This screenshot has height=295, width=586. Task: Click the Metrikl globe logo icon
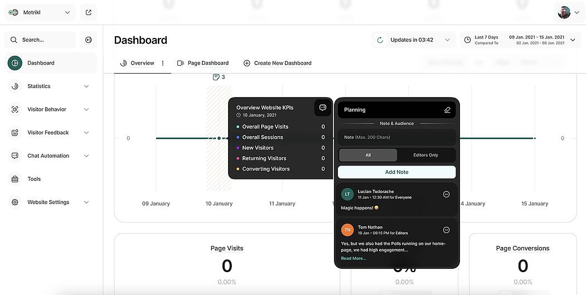[13, 12]
